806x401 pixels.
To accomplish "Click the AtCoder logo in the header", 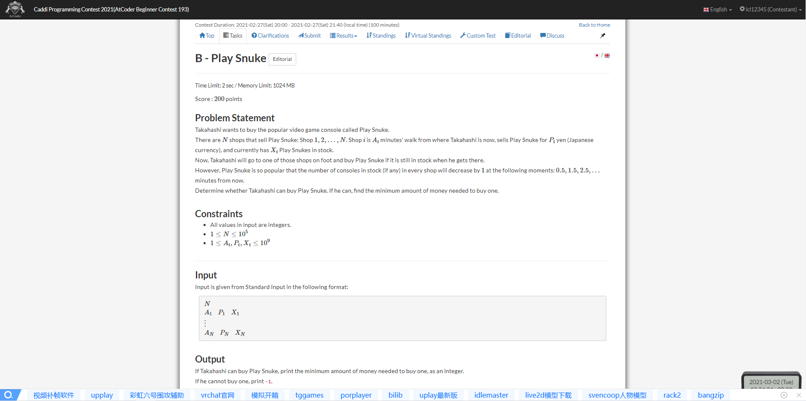I will point(15,9).
